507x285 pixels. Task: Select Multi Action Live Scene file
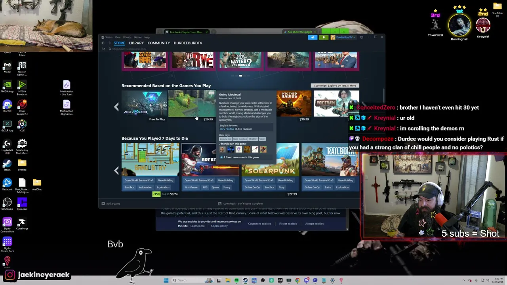click(x=67, y=88)
